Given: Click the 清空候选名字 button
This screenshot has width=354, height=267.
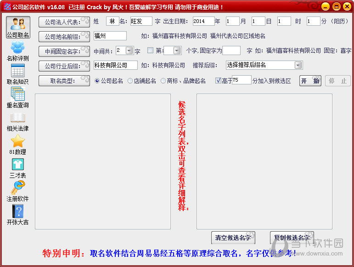Looking at the screenshot, I should (x=233, y=238).
